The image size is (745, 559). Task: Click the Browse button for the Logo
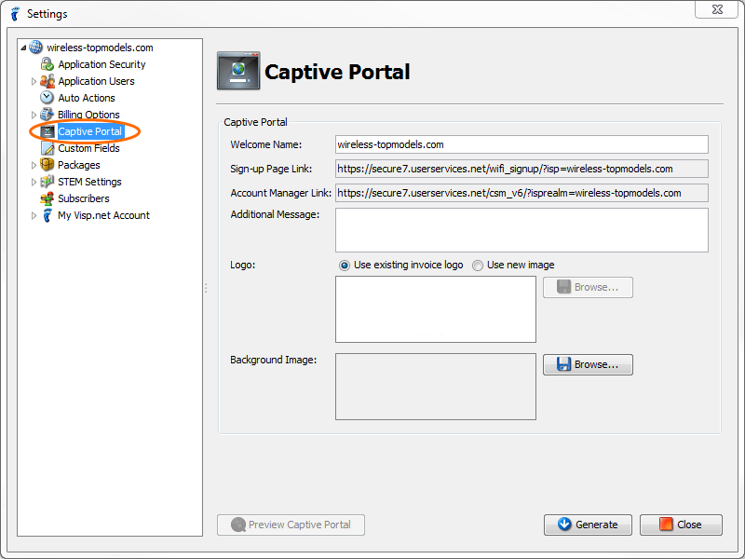[588, 288]
